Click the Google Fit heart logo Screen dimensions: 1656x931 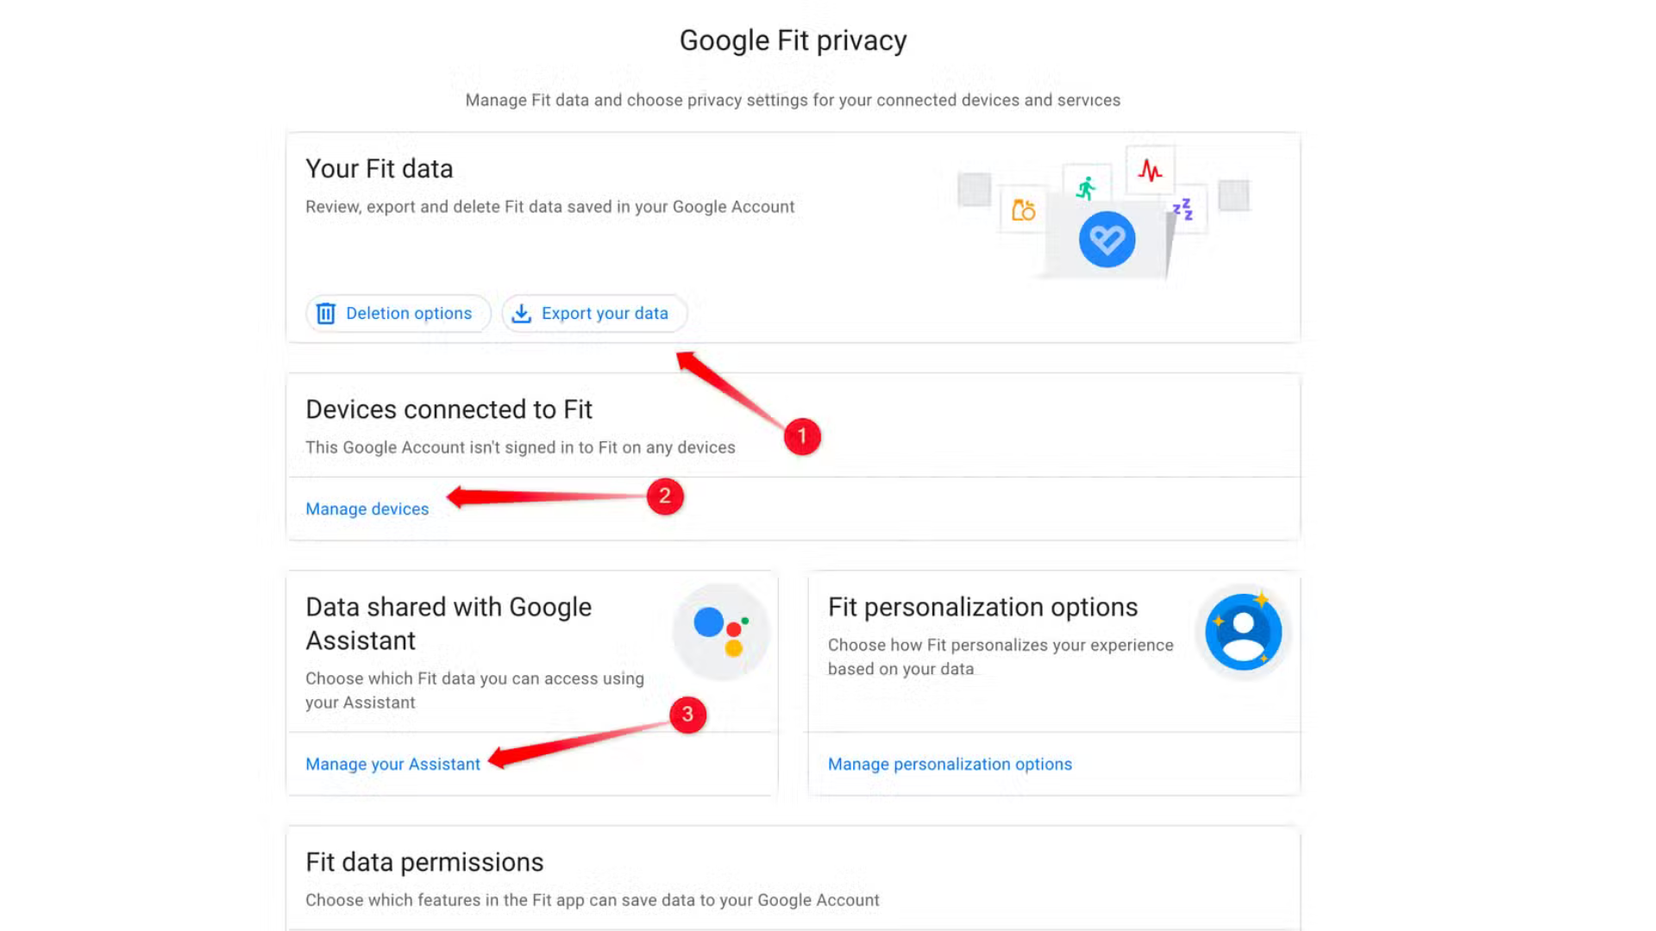point(1107,239)
